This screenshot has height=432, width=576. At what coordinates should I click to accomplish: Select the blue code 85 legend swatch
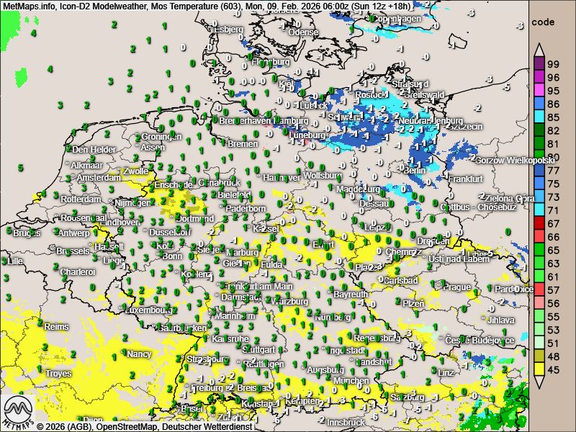point(539,117)
